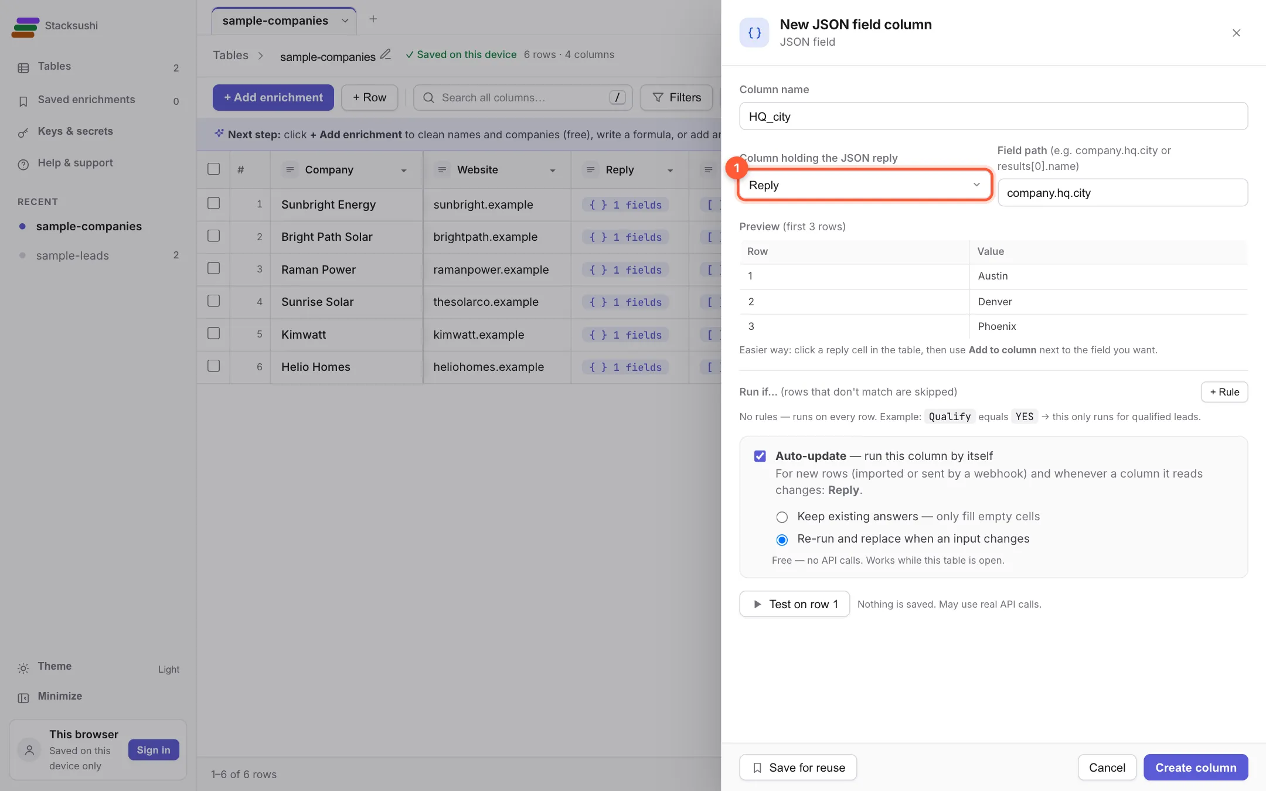Check the Helio Homes row checkbox
Viewport: 1266px width, 791px height.
click(x=213, y=366)
